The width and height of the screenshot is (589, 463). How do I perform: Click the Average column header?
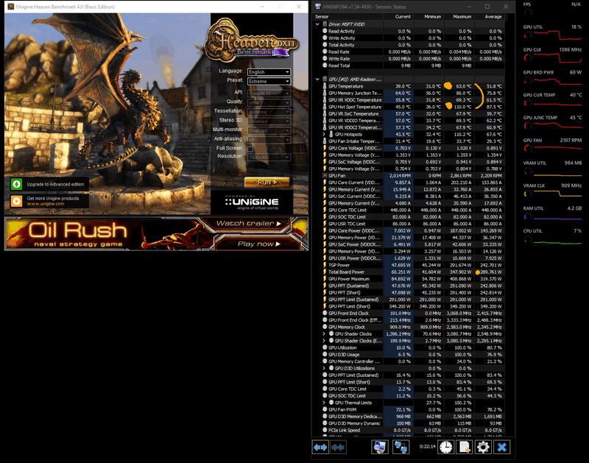[x=489, y=16]
